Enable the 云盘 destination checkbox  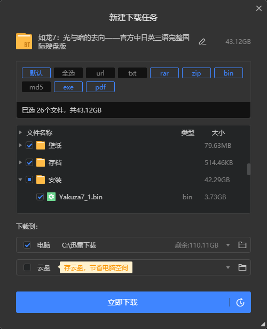click(x=27, y=267)
